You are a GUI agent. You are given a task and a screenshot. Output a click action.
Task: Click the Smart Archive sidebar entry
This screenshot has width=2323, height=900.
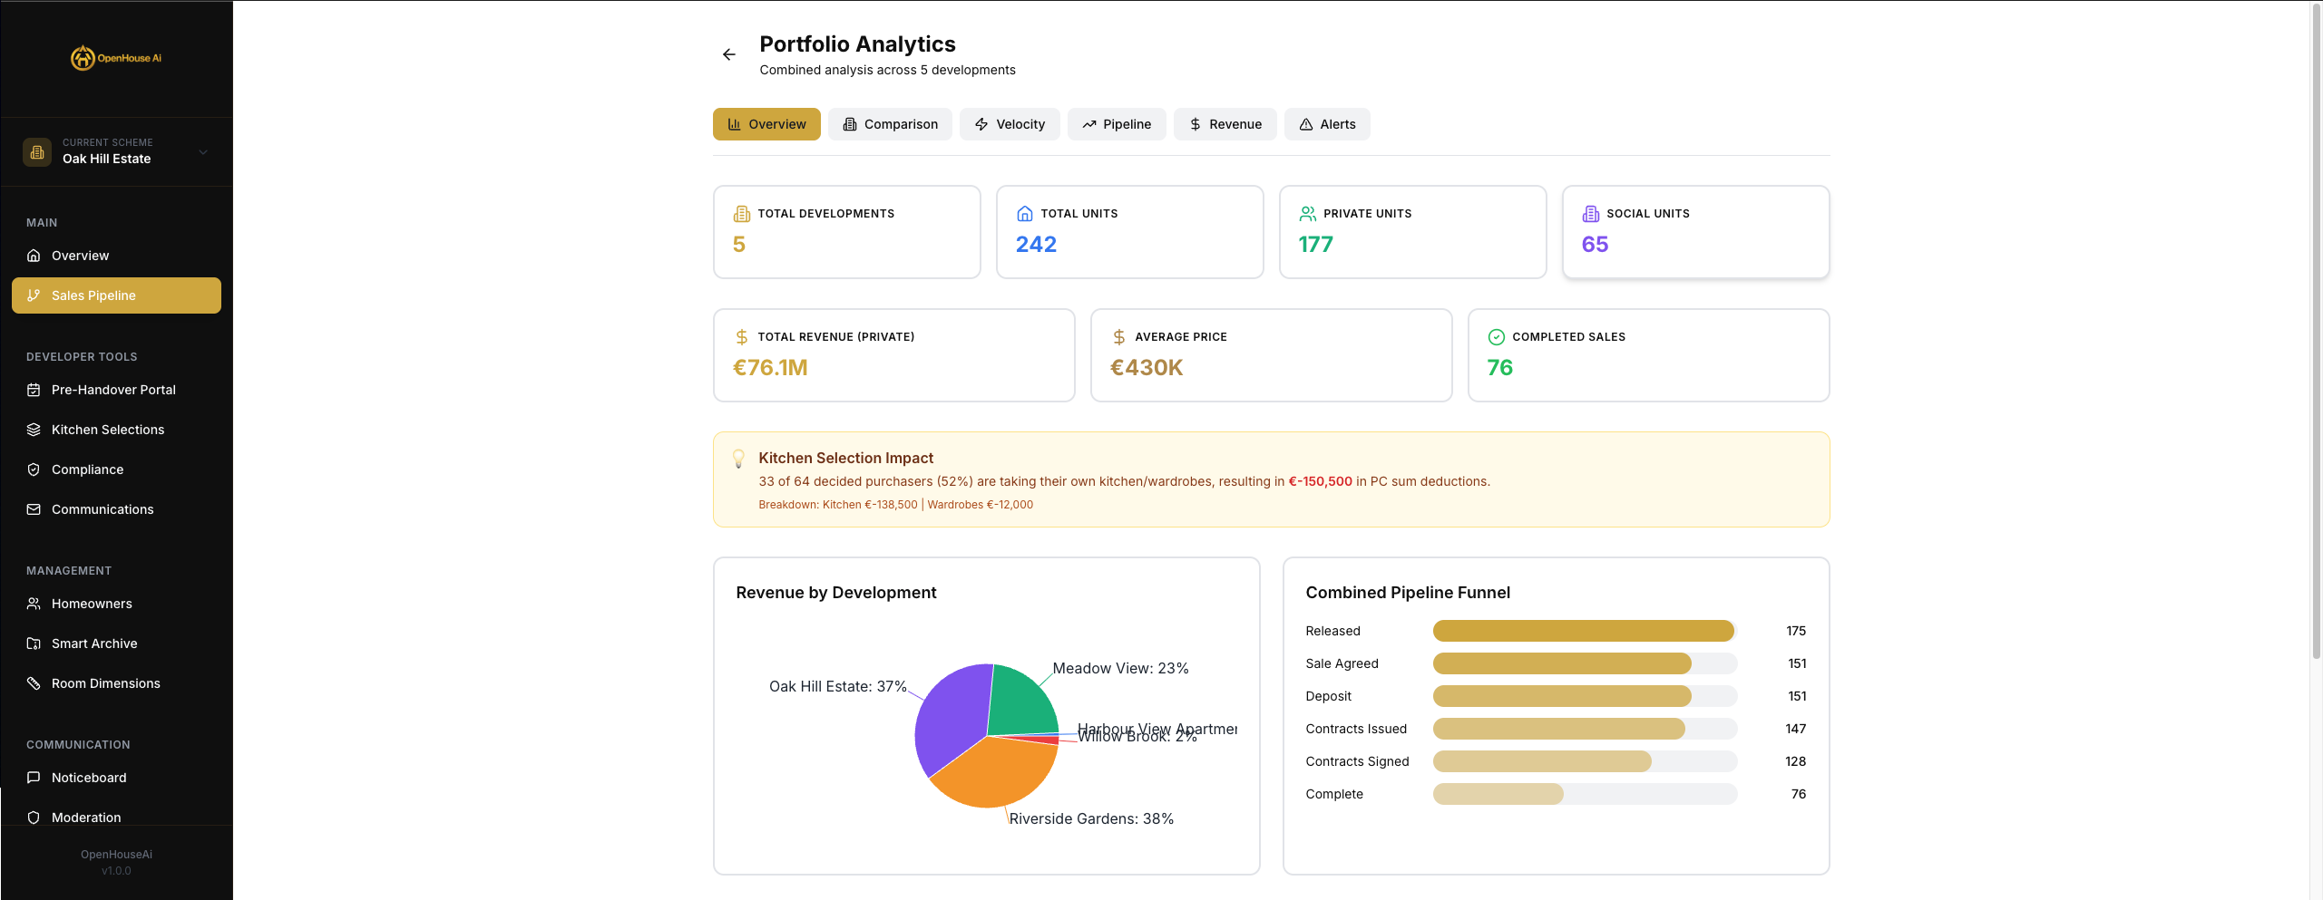pos(94,644)
